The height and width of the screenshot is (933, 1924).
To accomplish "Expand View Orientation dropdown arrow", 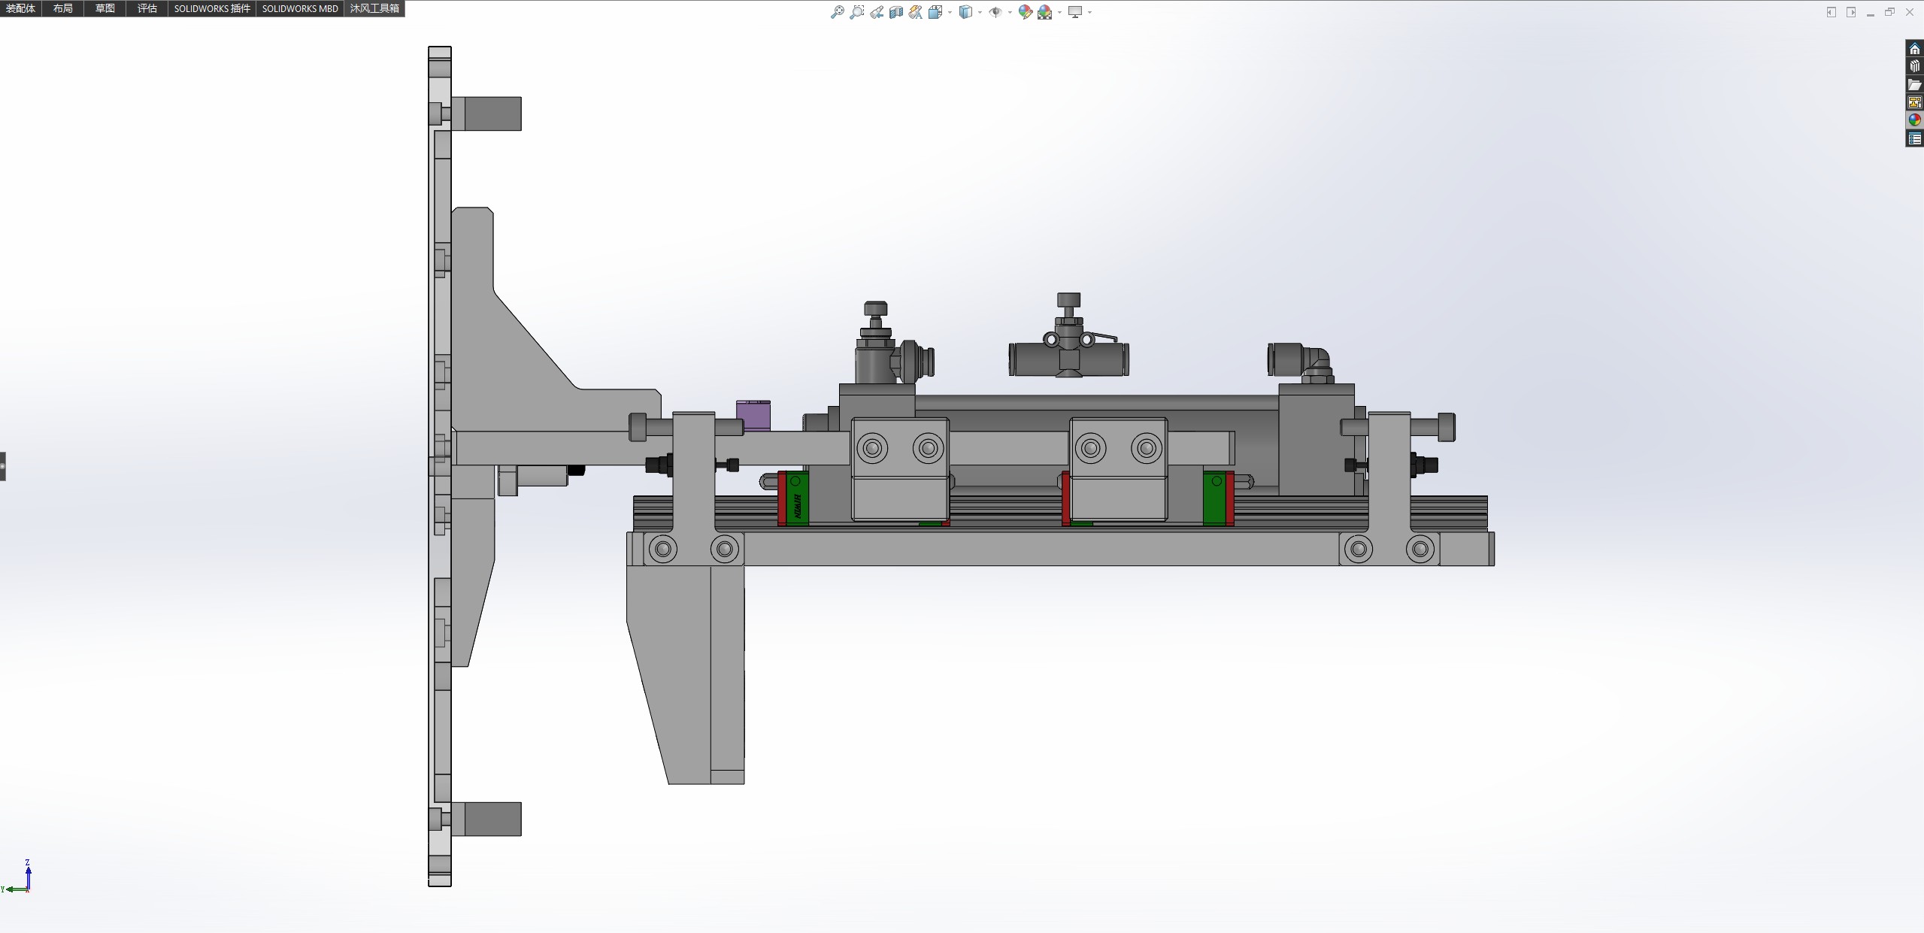I will [x=950, y=13].
